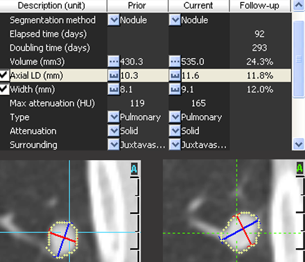The image size is (305, 262).
Task: Click the Current Volume ellipsis icon
Action: pyautogui.click(x=175, y=62)
